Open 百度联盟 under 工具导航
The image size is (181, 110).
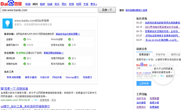tap(154, 99)
